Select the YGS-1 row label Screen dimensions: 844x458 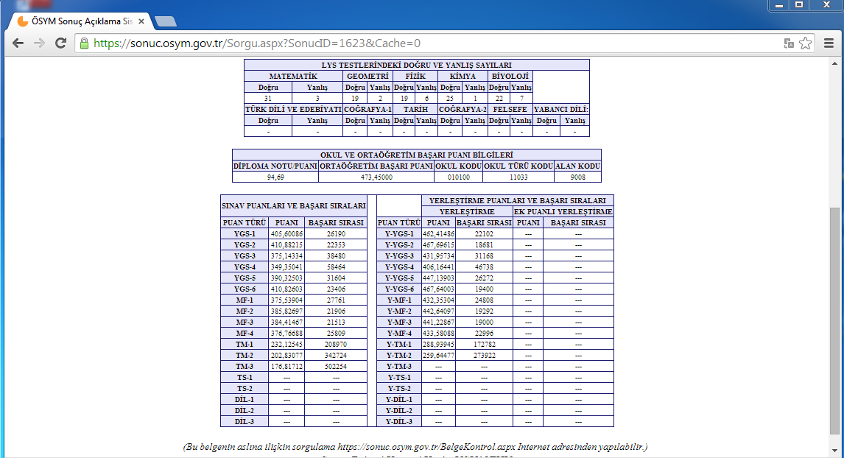tap(244, 233)
